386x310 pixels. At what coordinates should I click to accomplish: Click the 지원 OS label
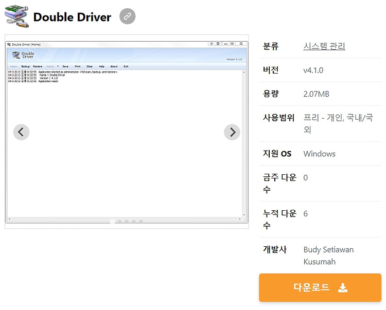pos(277,154)
